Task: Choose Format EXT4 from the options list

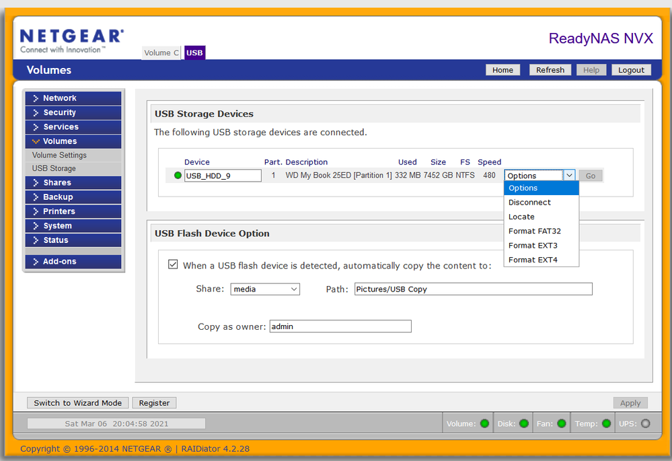Action: tap(533, 260)
